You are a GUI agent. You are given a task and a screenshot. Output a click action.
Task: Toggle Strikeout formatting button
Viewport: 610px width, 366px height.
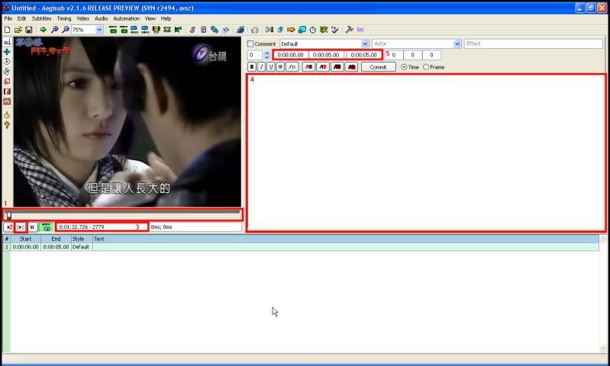click(x=280, y=67)
